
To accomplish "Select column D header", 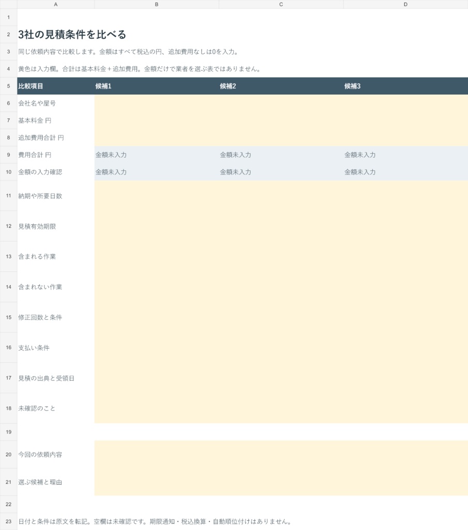I will click(x=405, y=4).
